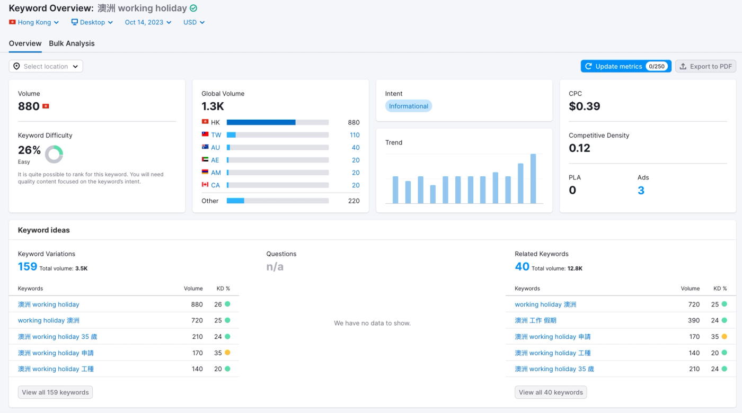Expand the USD currency dropdown

click(193, 22)
